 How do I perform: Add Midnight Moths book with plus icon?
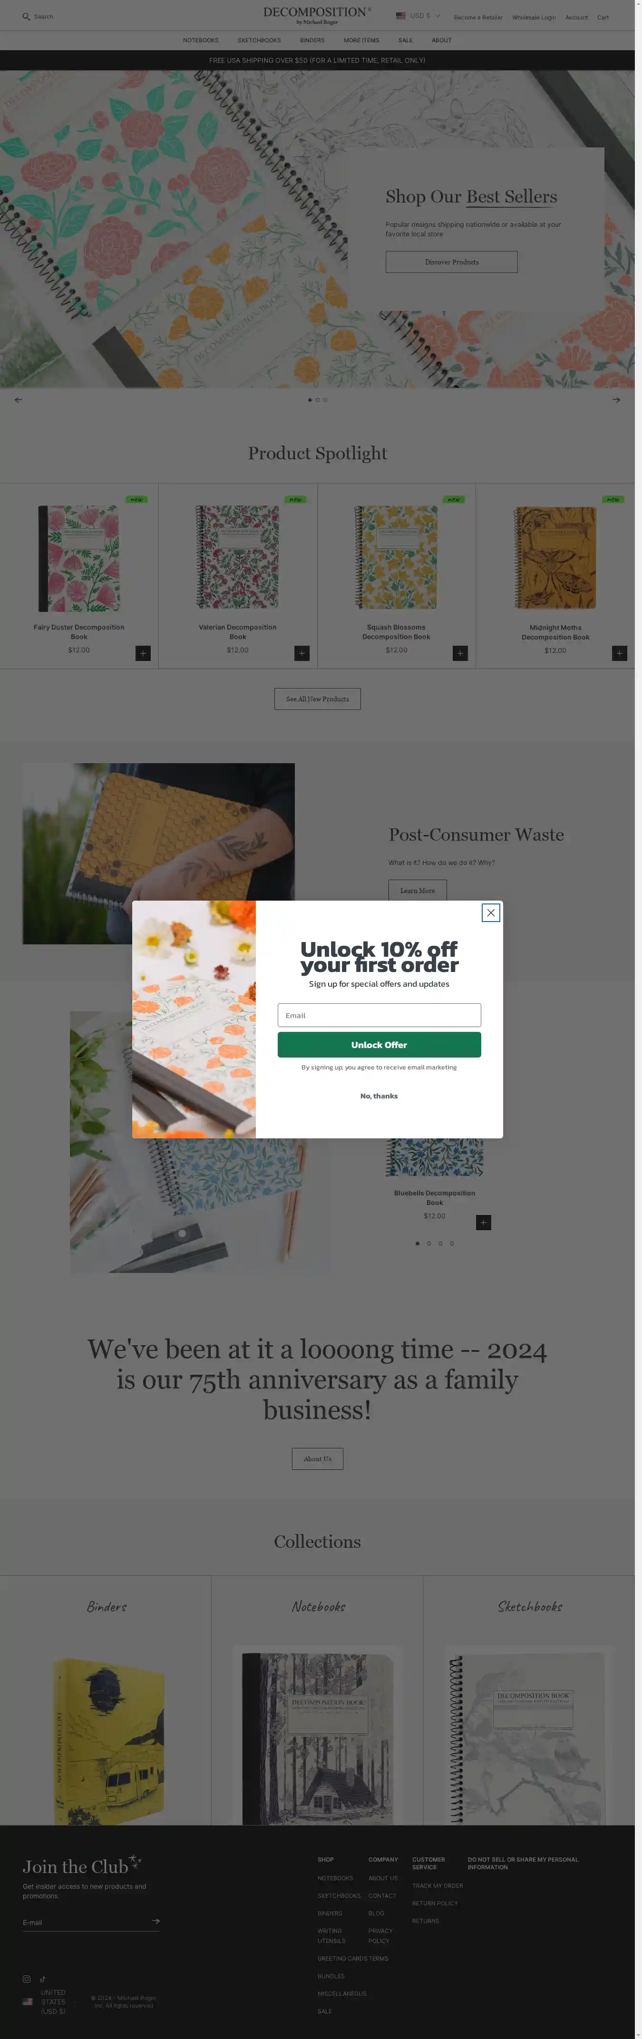coord(619,653)
